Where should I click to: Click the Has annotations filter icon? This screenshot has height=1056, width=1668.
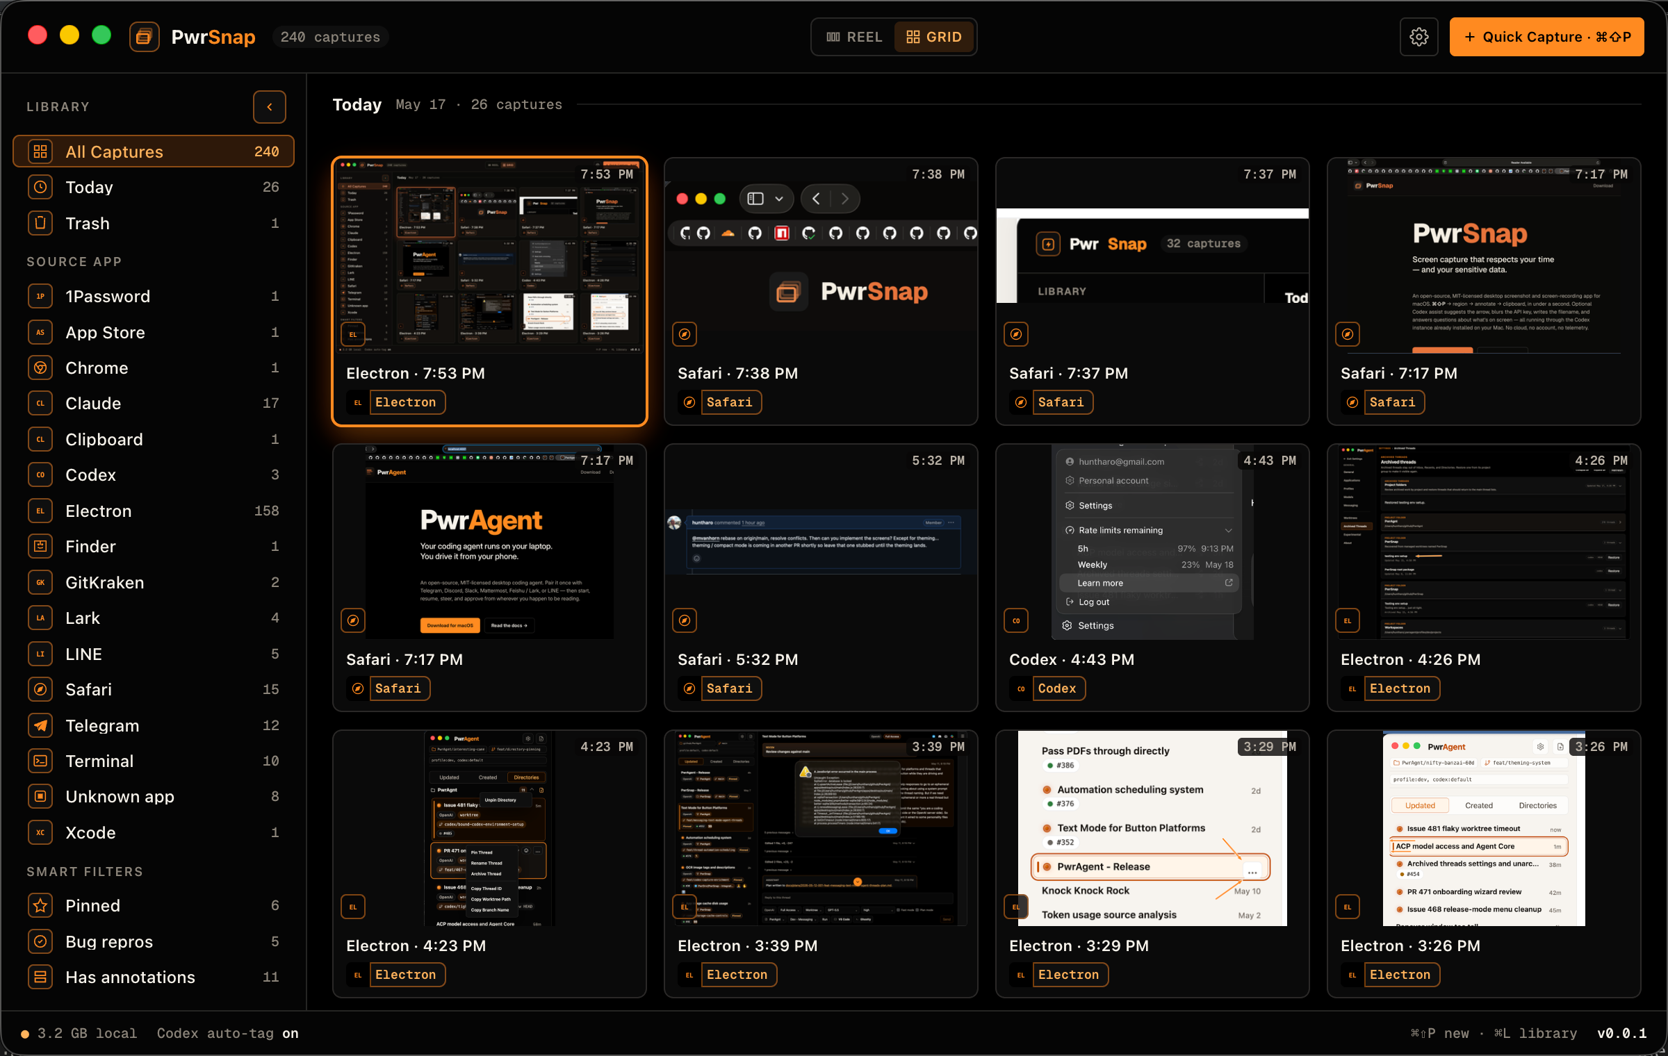click(40, 977)
